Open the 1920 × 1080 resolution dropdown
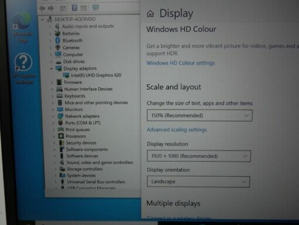299x225 pixels. point(199,156)
